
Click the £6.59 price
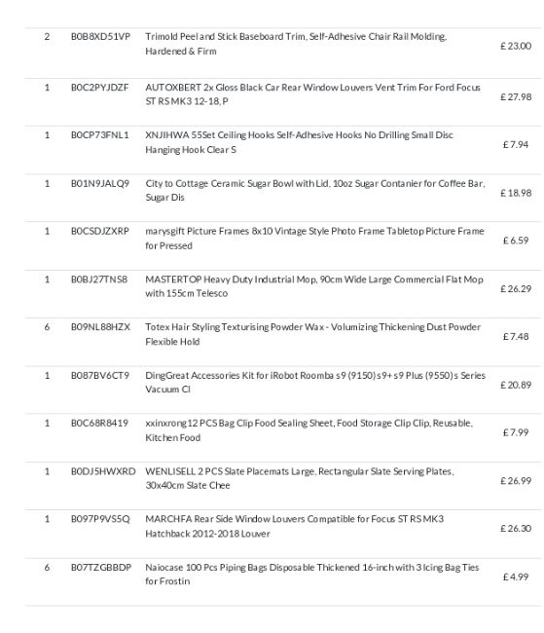tap(516, 241)
